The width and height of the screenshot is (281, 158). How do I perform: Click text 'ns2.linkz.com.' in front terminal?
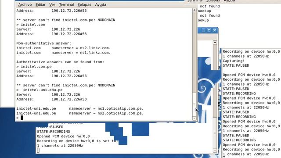[x=95, y=48]
